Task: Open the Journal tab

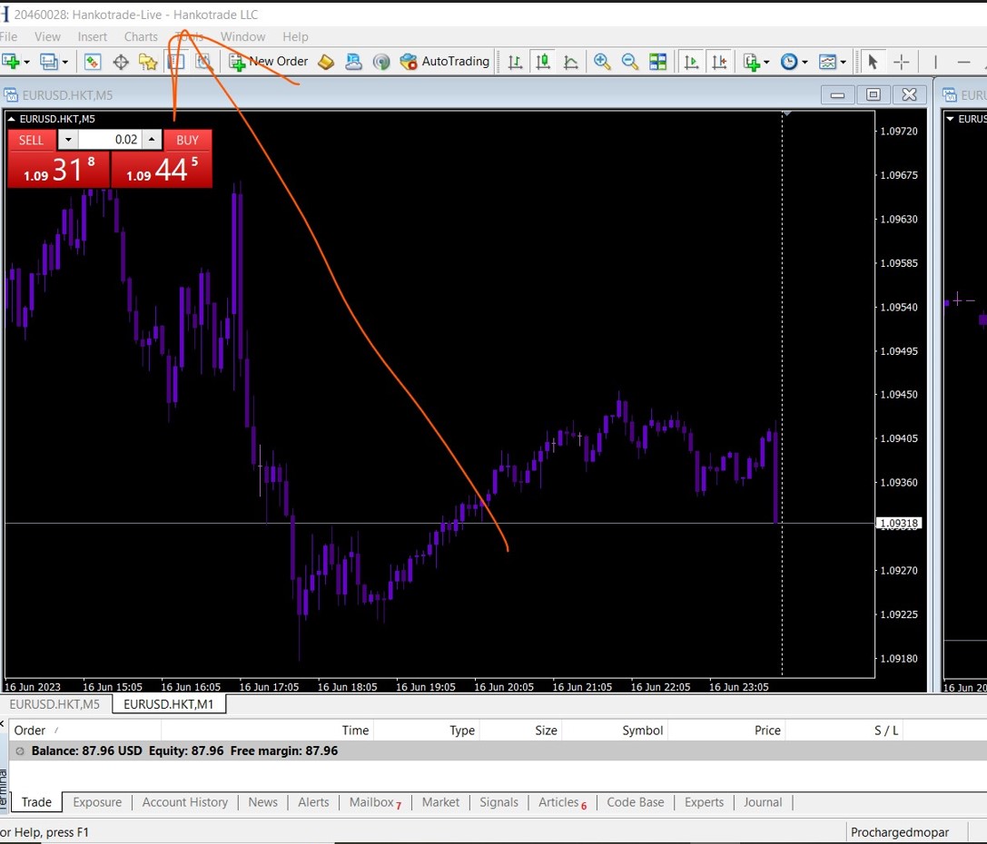Action: (x=763, y=802)
